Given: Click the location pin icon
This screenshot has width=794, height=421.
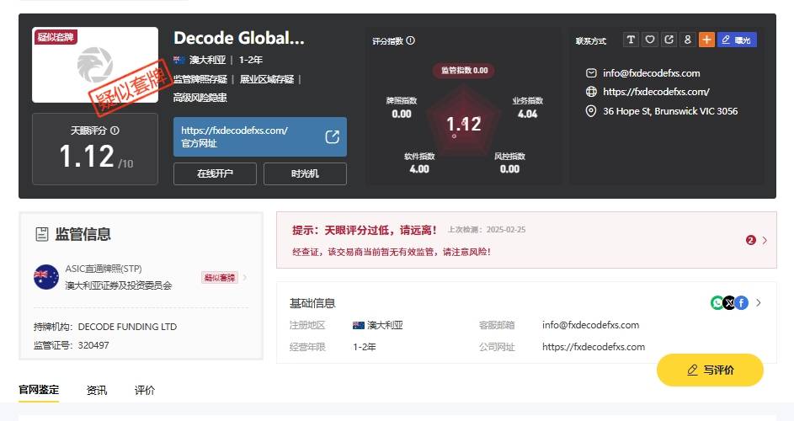Looking at the screenshot, I should (x=591, y=111).
